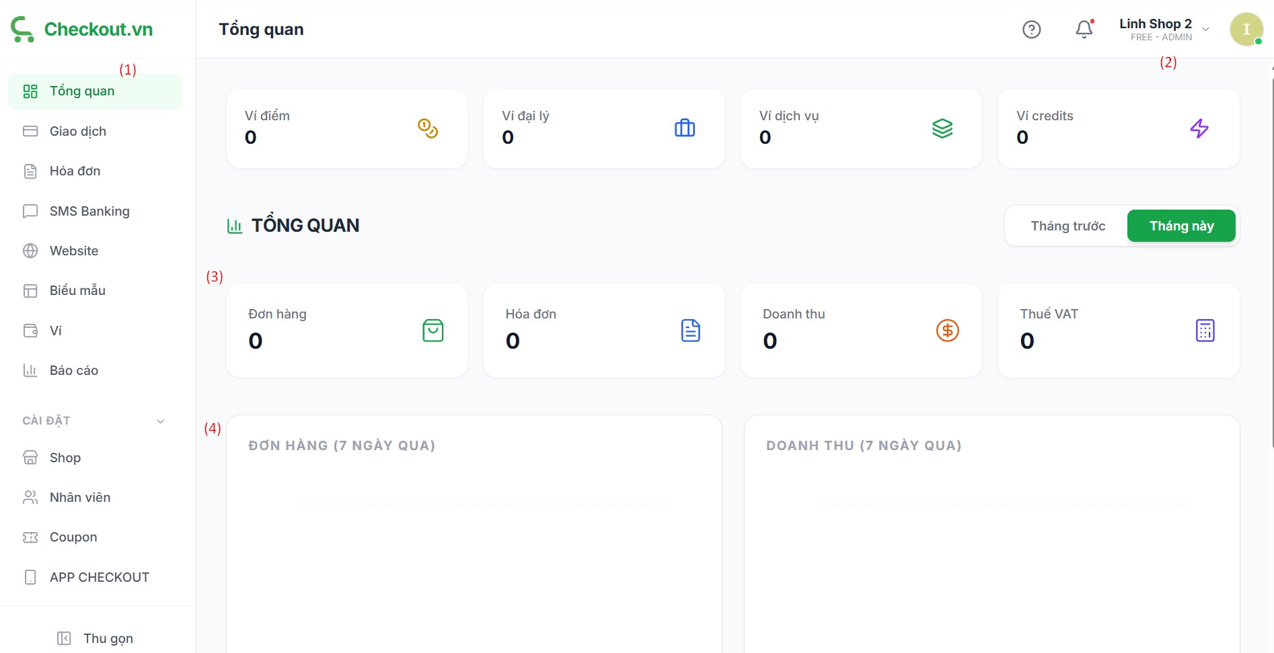Collapse sidebar with Thu gọn
The height and width of the screenshot is (653, 1274).
[96, 638]
